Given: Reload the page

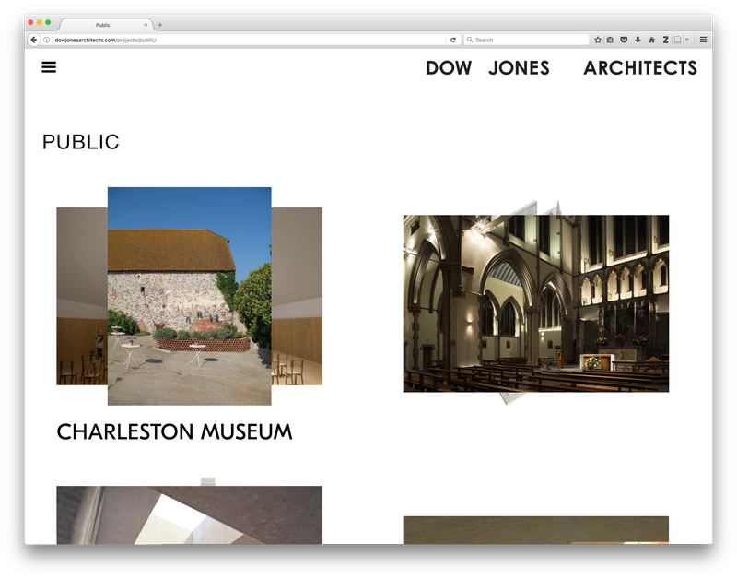Looking at the screenshot, I should pos(453,40).
